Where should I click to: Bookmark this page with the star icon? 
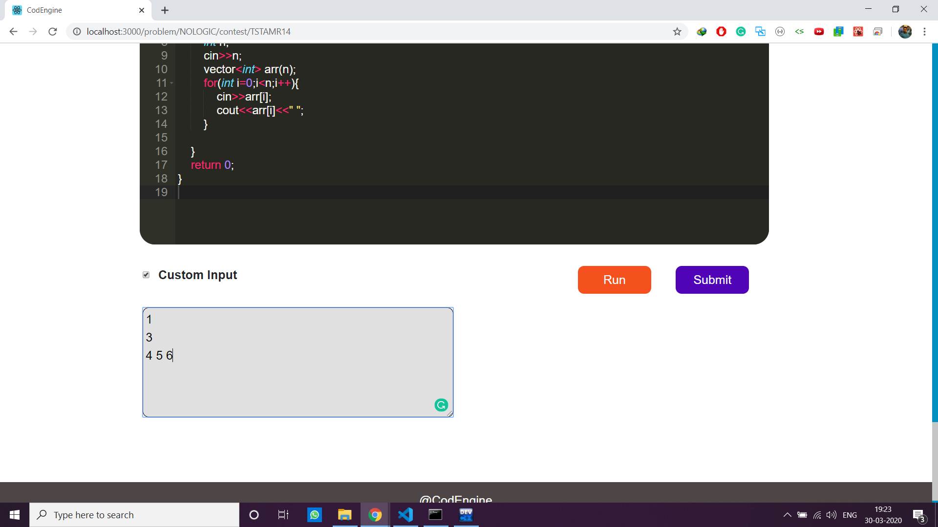[x=677, y=32]
